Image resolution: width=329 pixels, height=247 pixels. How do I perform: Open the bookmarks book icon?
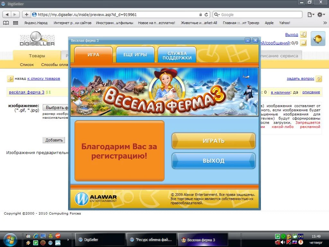pyautogui.click(x=6, y=23)
